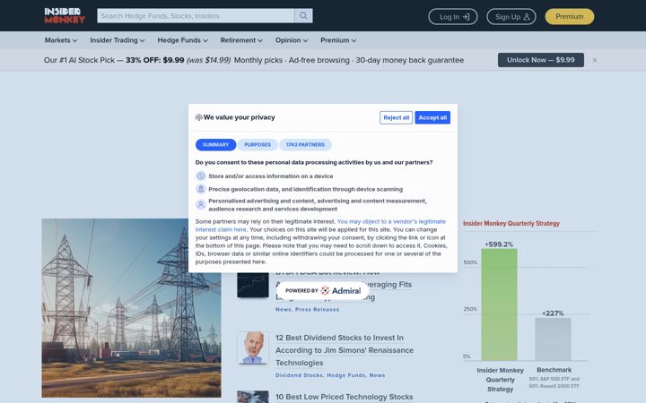
Task: Dismiss the promo banner with X
Action: pos(595,60)
